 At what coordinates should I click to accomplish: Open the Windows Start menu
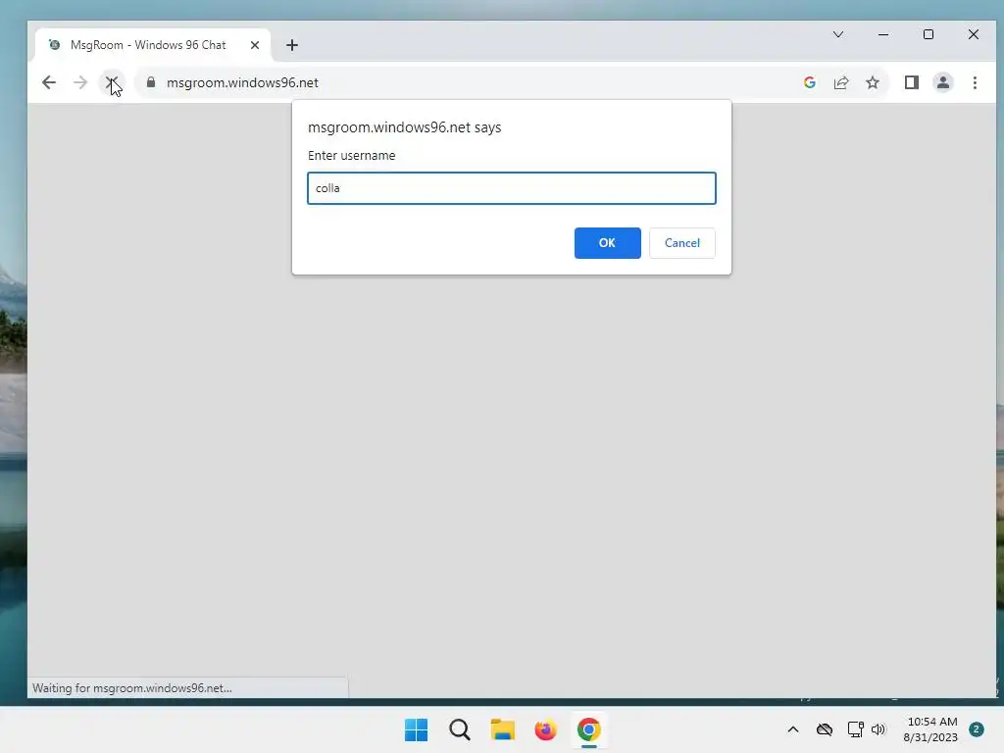tap(416, 729)
